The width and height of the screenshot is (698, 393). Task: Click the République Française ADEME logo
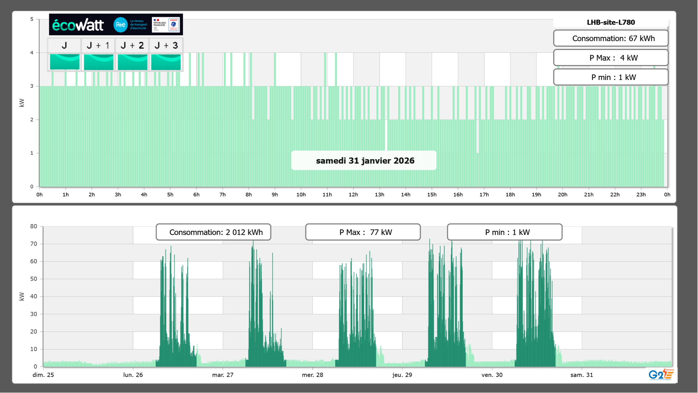(x=166, y=25)
